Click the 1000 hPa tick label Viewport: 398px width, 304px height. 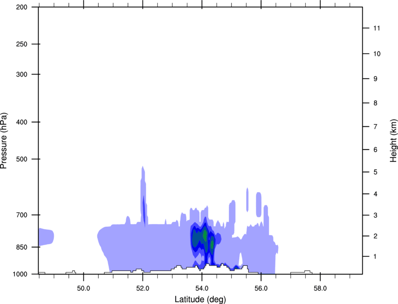point(21,274)
